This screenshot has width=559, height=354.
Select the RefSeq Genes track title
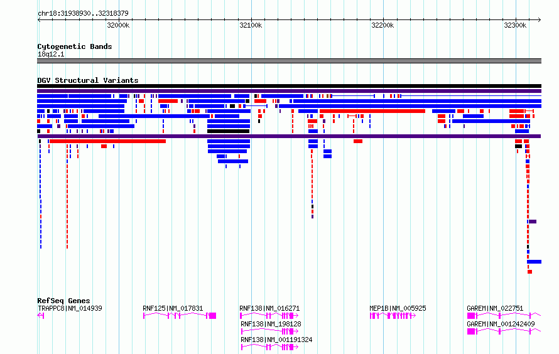pyautogui.click(x=63, y=301)
